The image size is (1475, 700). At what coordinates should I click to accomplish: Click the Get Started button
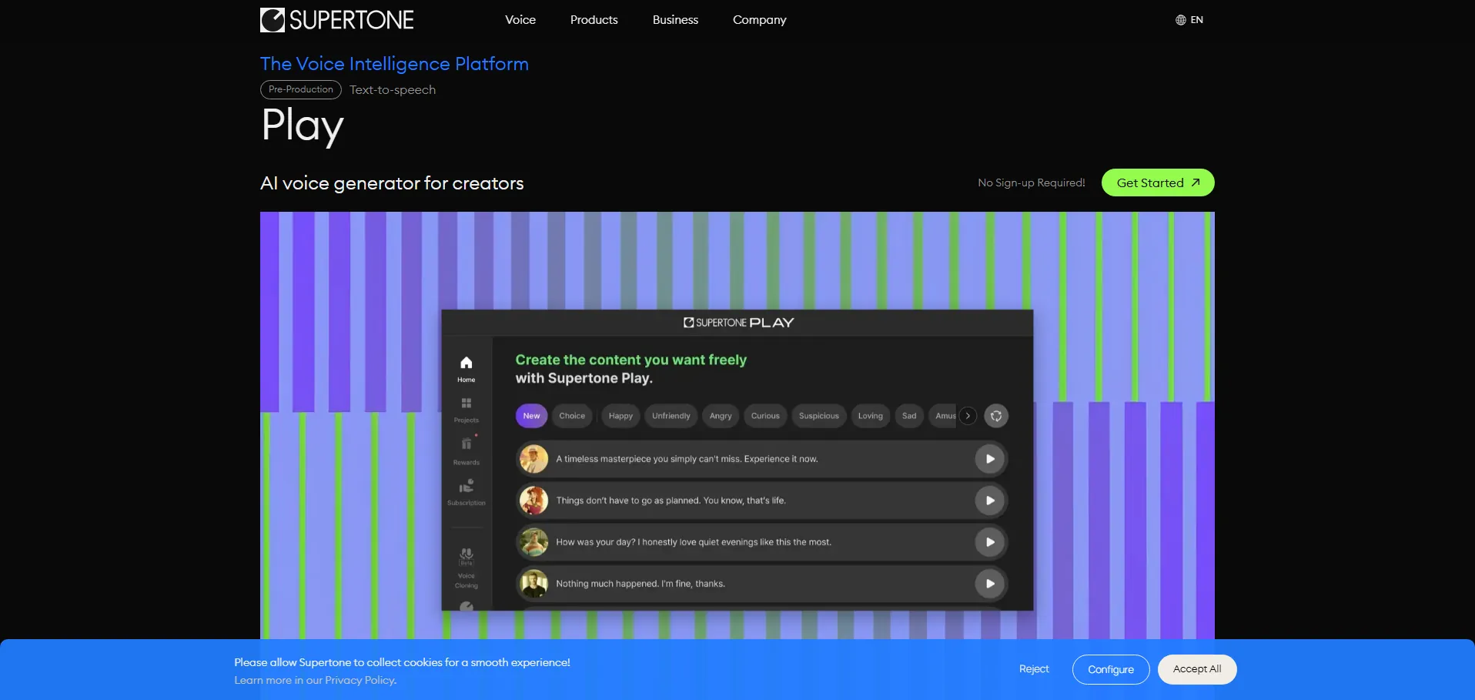(x=1157, y=183)
